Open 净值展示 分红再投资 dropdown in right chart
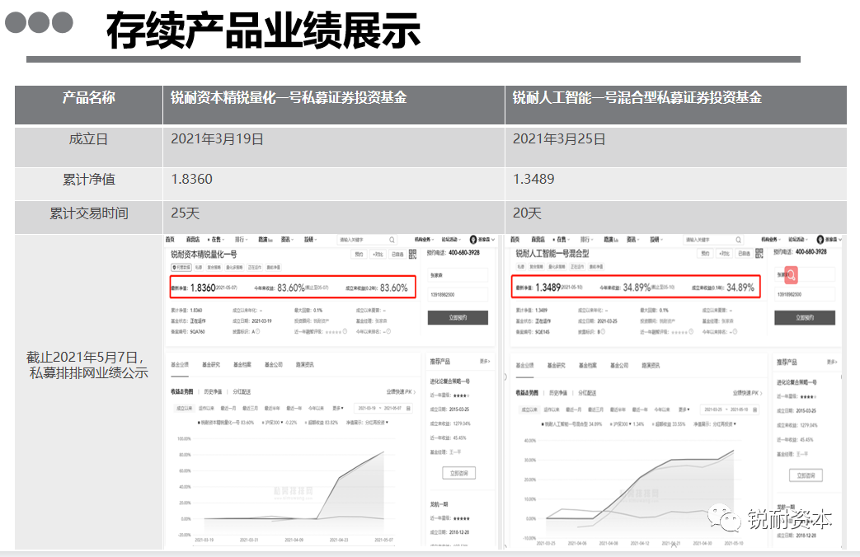The height and width of the screenshot is (557, 860). 715,424
